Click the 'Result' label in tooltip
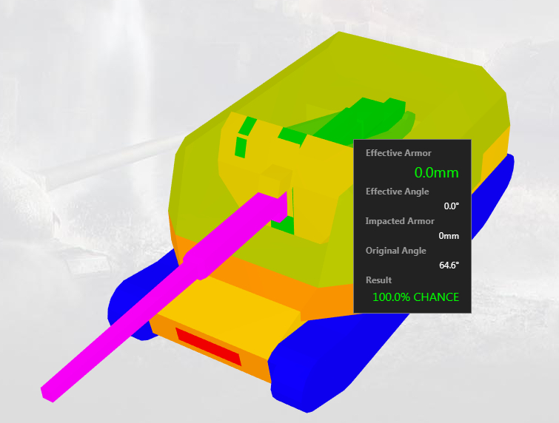 tap(378, 280)
